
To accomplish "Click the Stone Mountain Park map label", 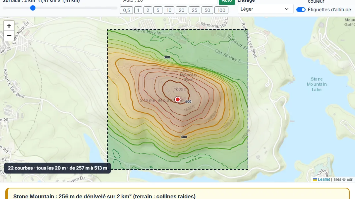I will click(x=188, y=75).
